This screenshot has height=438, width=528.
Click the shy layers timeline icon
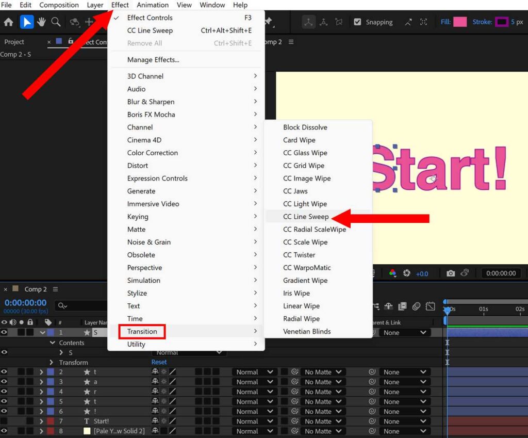pos(389,306)
